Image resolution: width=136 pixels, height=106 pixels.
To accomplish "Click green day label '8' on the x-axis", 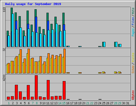I will click(37, 103).
